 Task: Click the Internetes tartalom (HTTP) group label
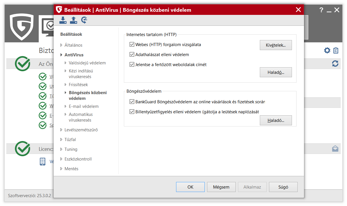[x=151, y=35]
